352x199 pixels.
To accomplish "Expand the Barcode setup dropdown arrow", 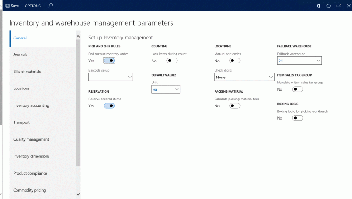I will [x=130, y=77].
